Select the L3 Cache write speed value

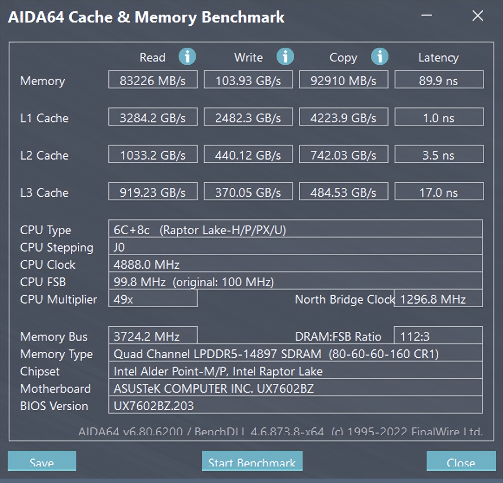pos(248,192)
